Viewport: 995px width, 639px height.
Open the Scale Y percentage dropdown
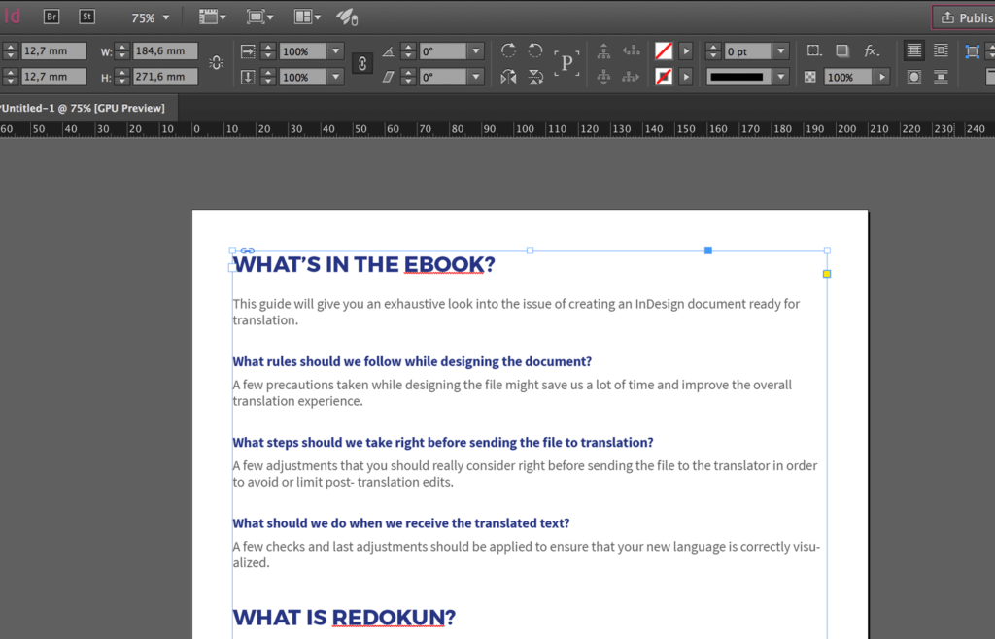[335, 77]
